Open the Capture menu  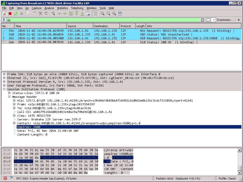37,8
